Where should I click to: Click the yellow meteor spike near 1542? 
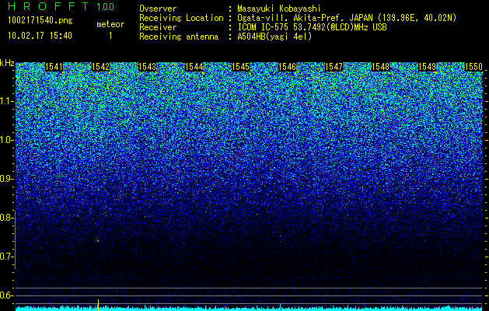pos(98,305)
